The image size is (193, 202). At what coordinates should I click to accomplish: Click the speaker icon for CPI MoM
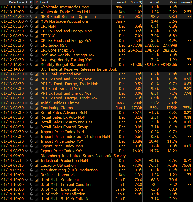coord(27,26)
